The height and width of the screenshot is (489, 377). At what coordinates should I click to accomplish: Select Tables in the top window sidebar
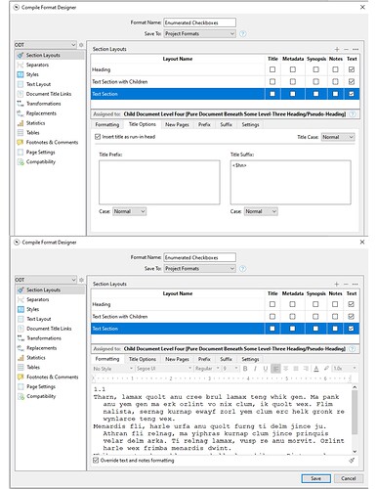point(32,133)
